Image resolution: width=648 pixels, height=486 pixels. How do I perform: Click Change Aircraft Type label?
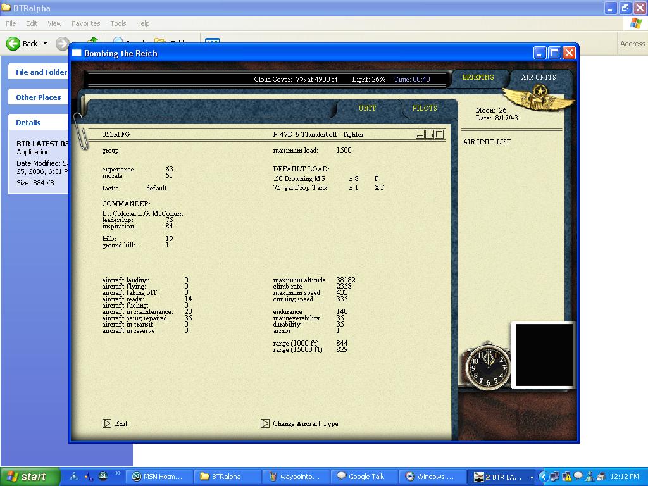306,423
